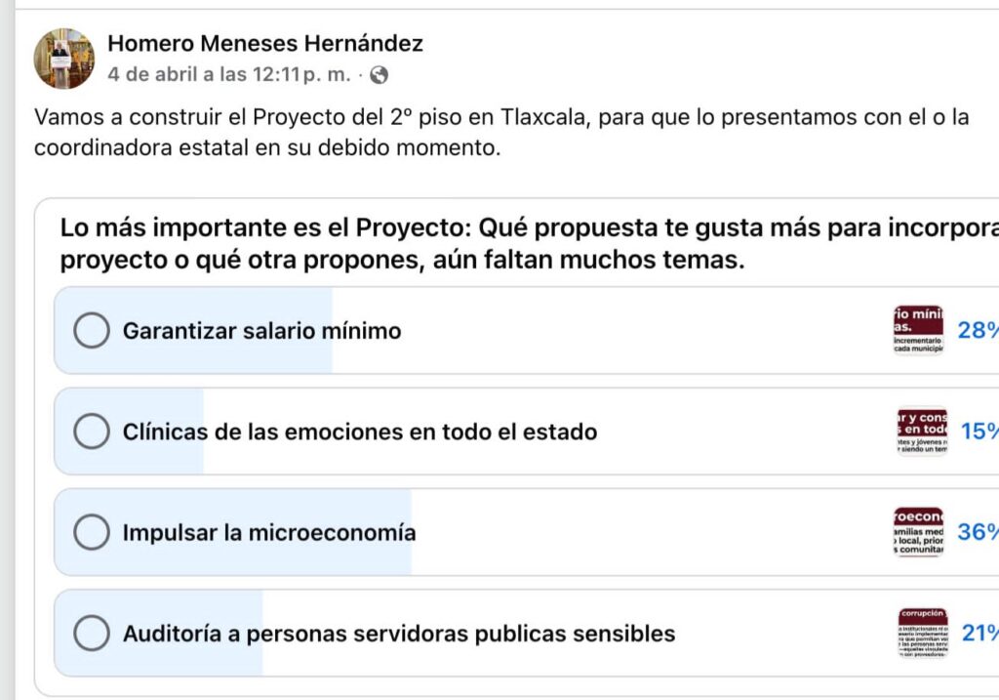The image size is (999, 700).
Task: Click the Impulsar la microeconomía option label
Action: tap(269, 532)
